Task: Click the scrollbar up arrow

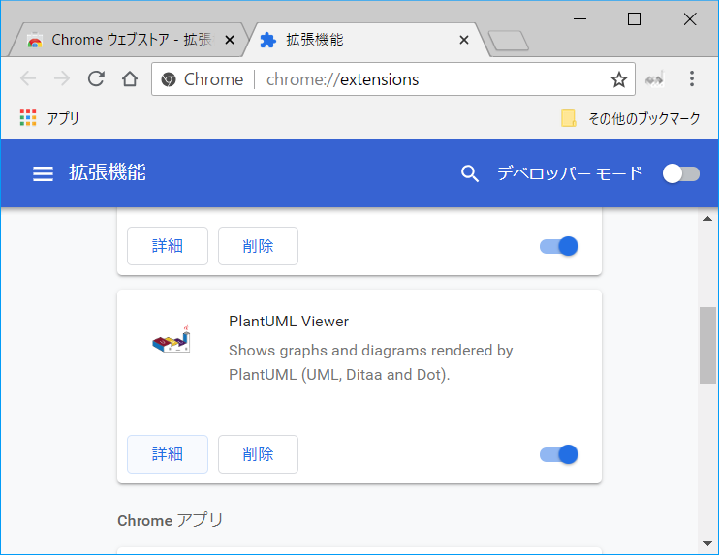Action: click(x=707, y=219)
